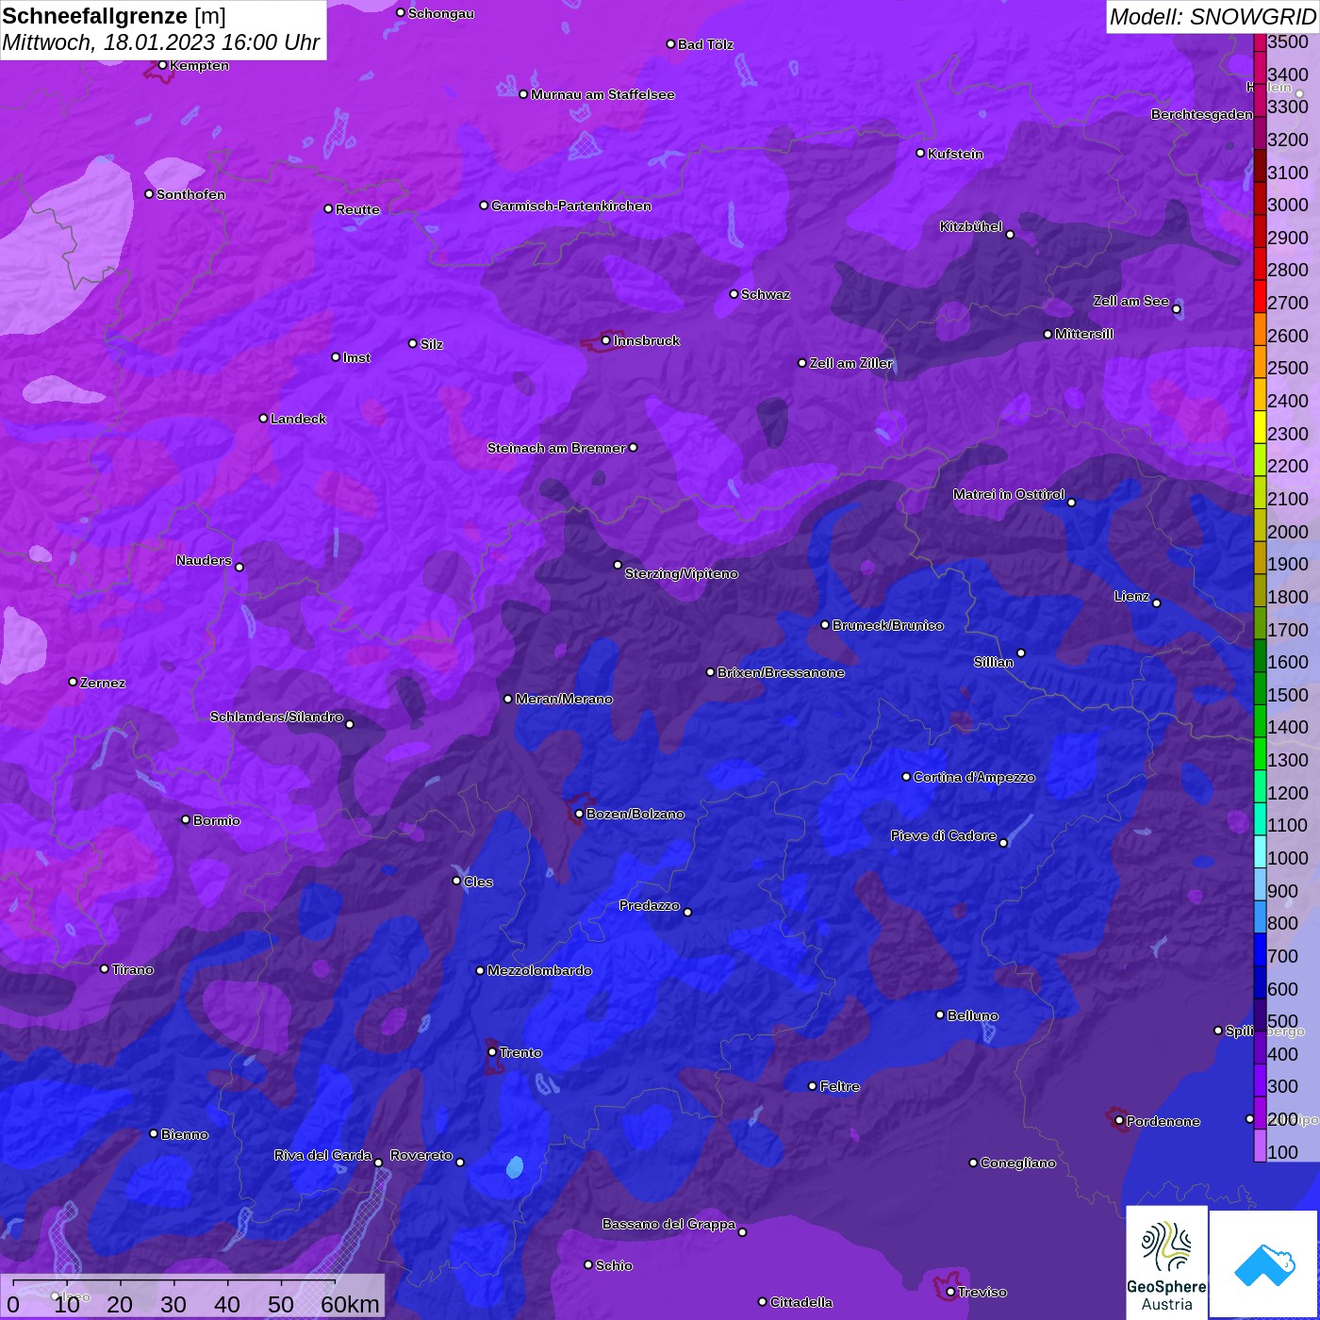Click the 1500 green legend swatch
1320x1320 pixels.
point(1260,688)
